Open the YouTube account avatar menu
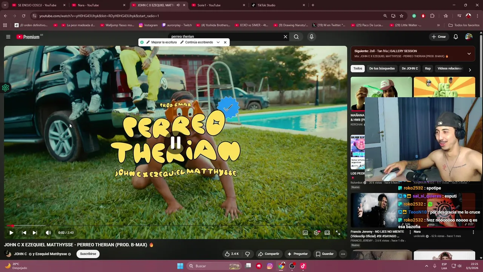This screenshot has height=272, width=483. click(x=469, y=37)
